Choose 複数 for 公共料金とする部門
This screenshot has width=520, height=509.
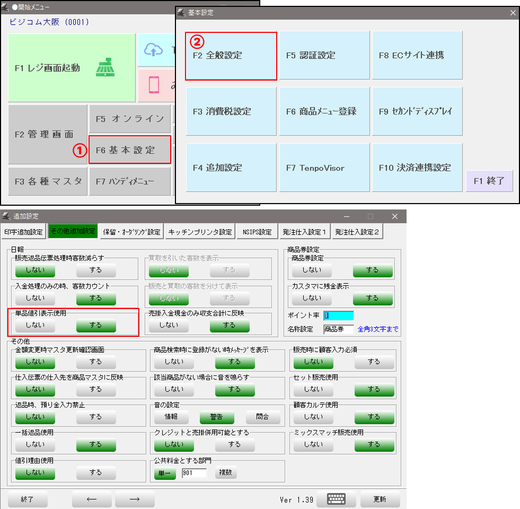[x=226, y=473]
